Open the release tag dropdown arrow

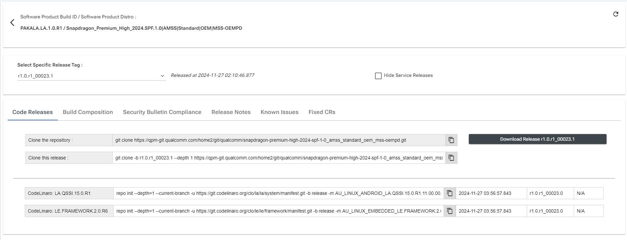point(162,76)
